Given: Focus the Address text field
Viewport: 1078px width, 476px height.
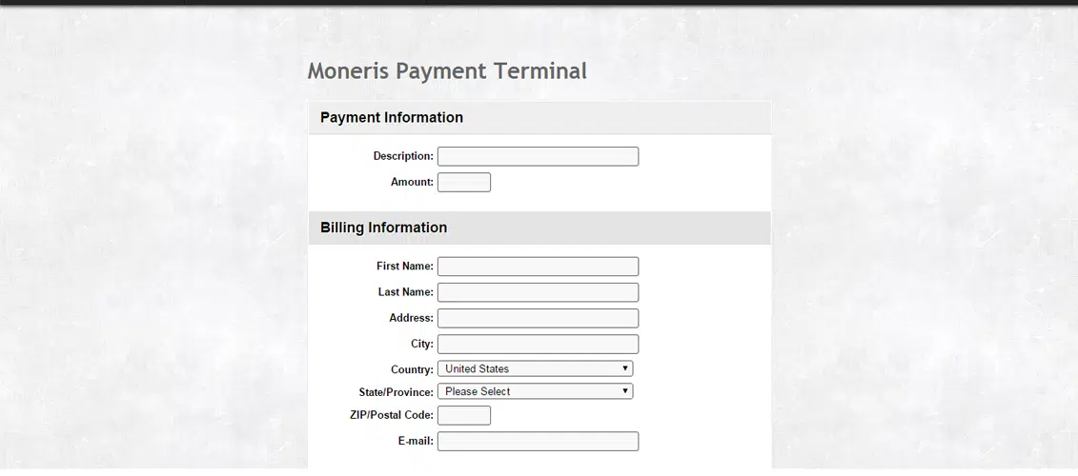Looking at the screenshot, I should pyautogui.click(x=538, y=318).
